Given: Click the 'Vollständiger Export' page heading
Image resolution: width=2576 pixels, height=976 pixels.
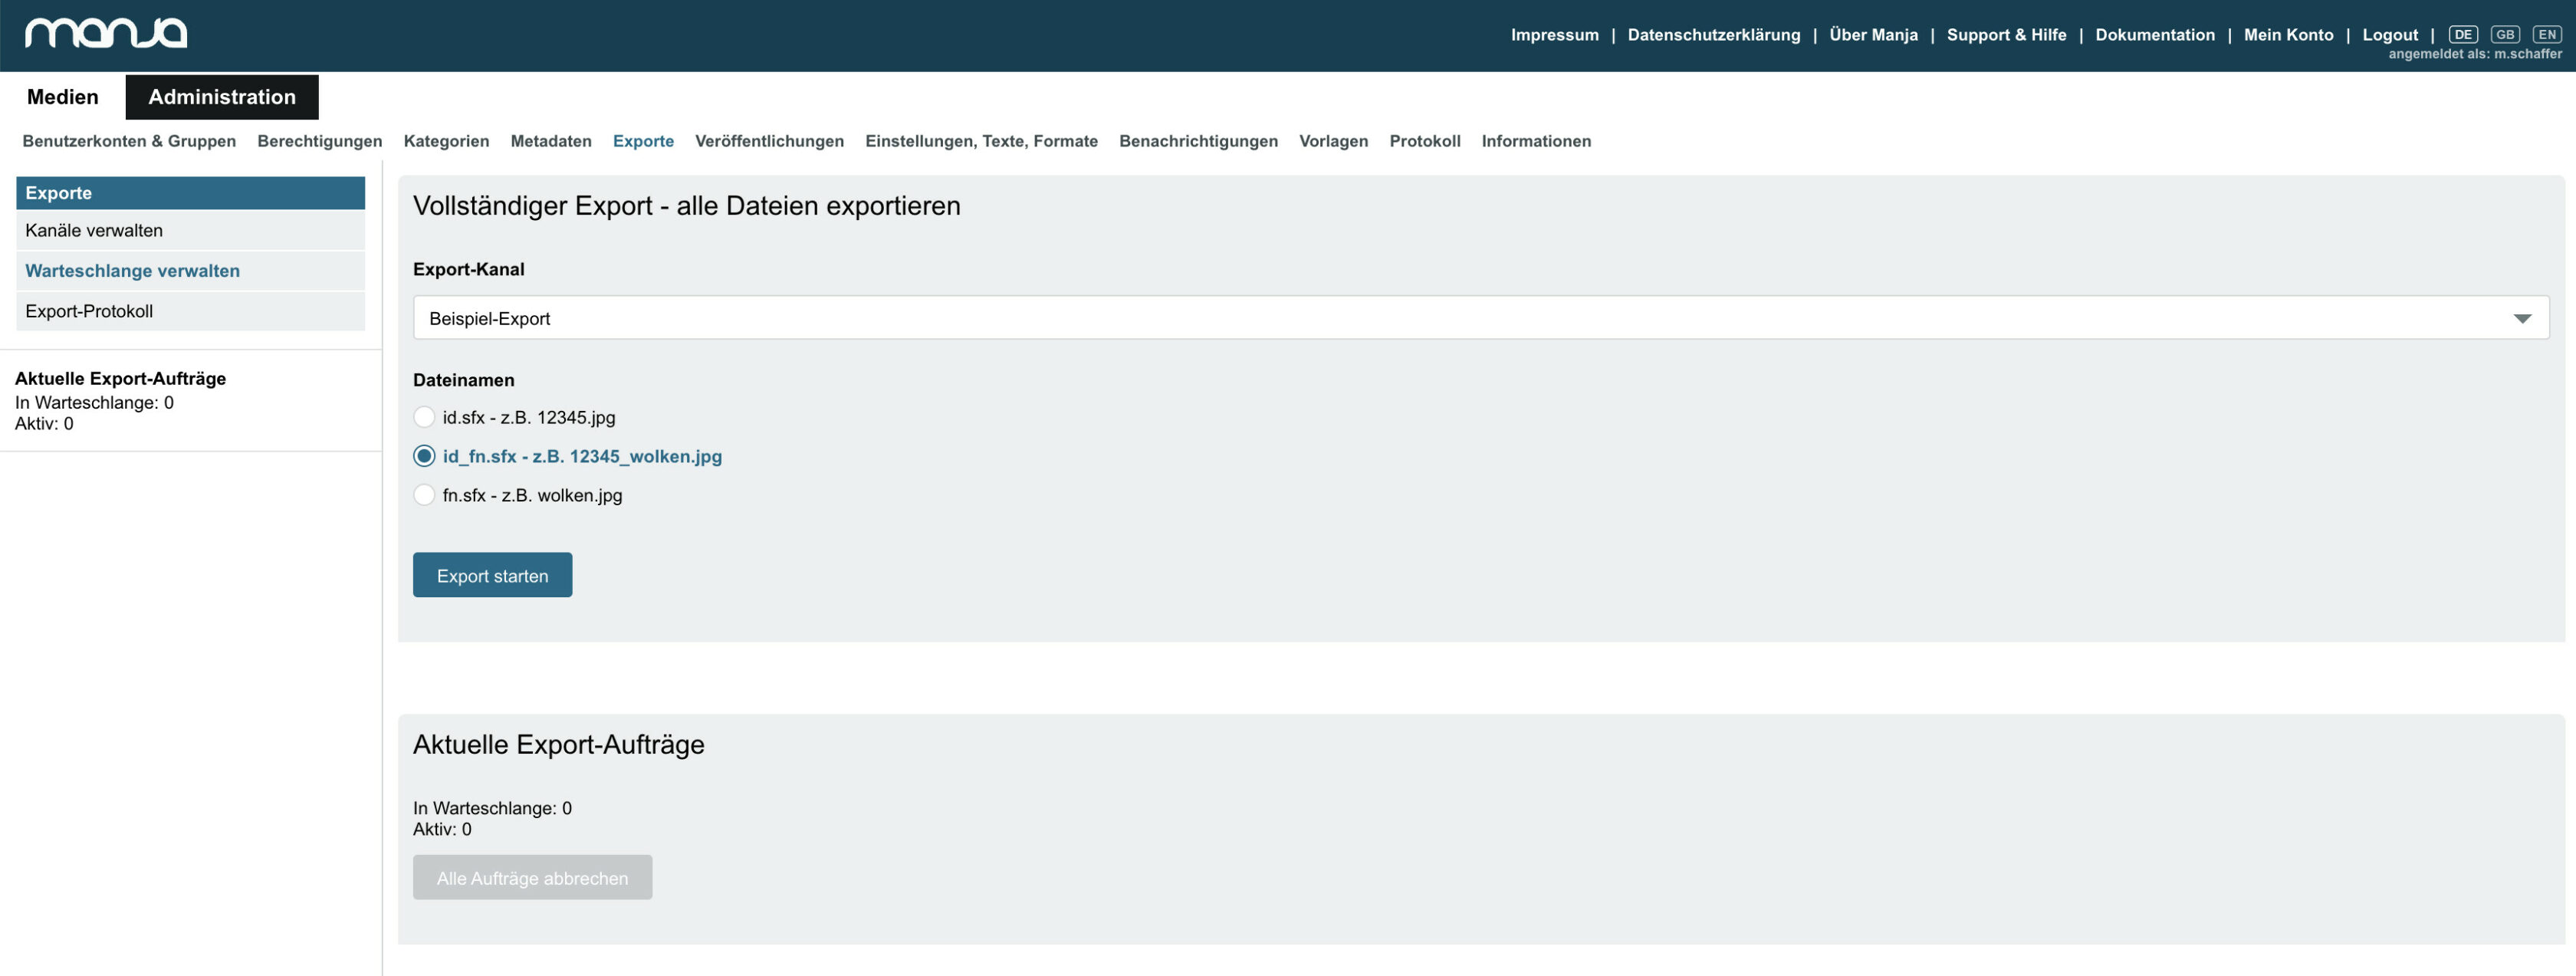Looking at the screenshot, I should tap(686, 205).
